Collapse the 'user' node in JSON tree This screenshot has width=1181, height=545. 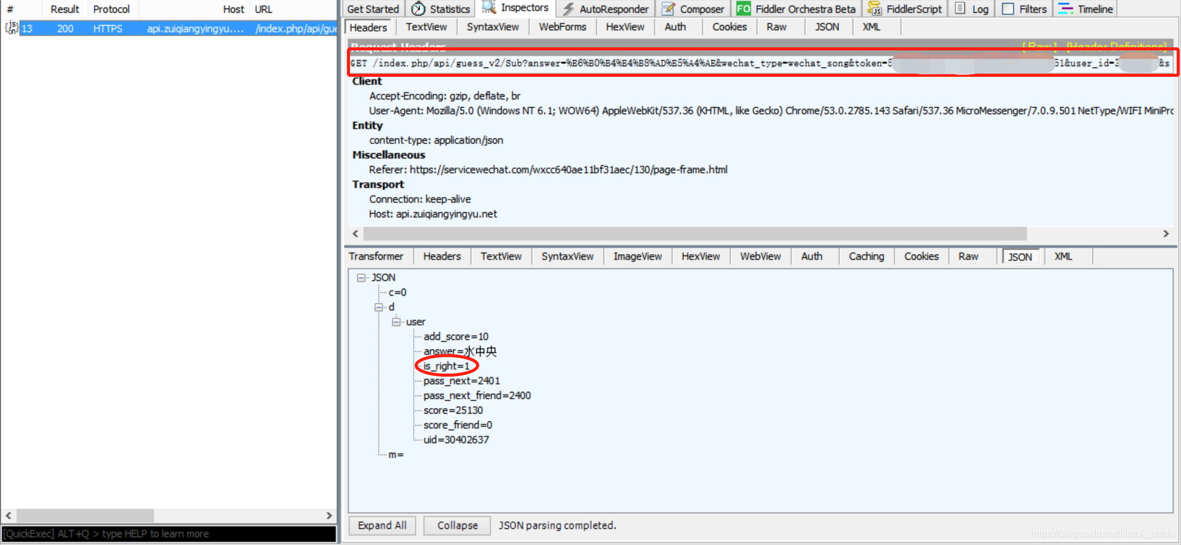click(x=396, y=322)
